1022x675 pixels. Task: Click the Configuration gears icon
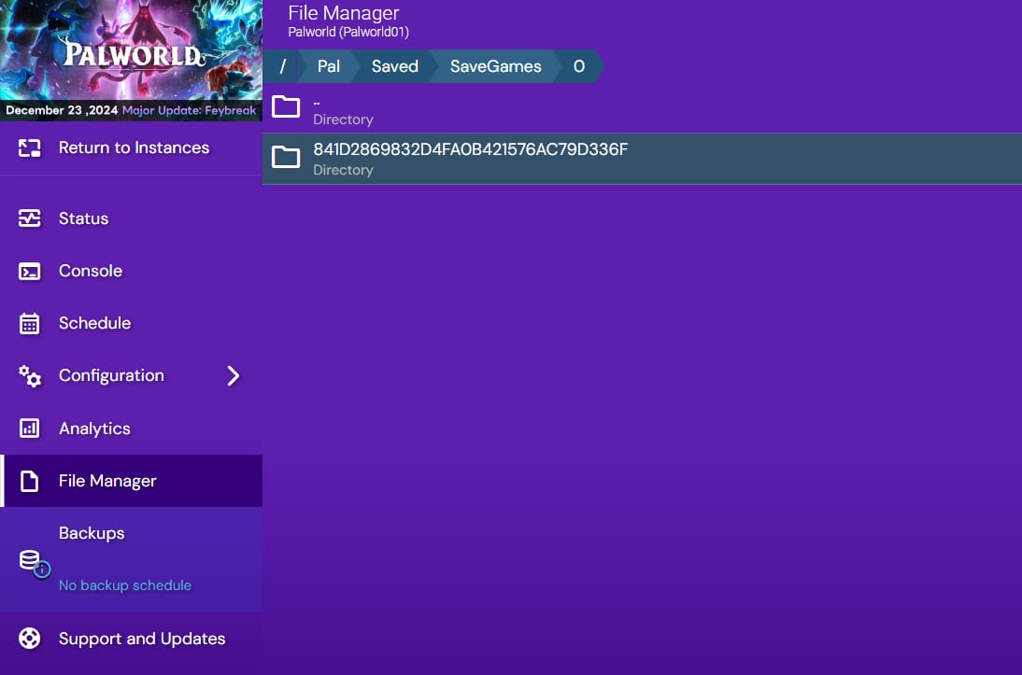(30, 376)
